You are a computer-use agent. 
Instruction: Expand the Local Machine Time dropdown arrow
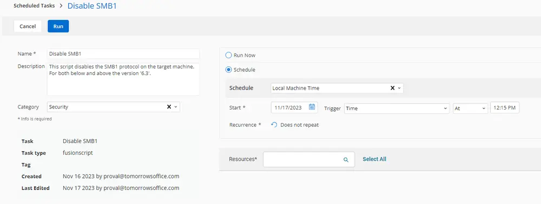pyautogui.click(x=399, y=88)
